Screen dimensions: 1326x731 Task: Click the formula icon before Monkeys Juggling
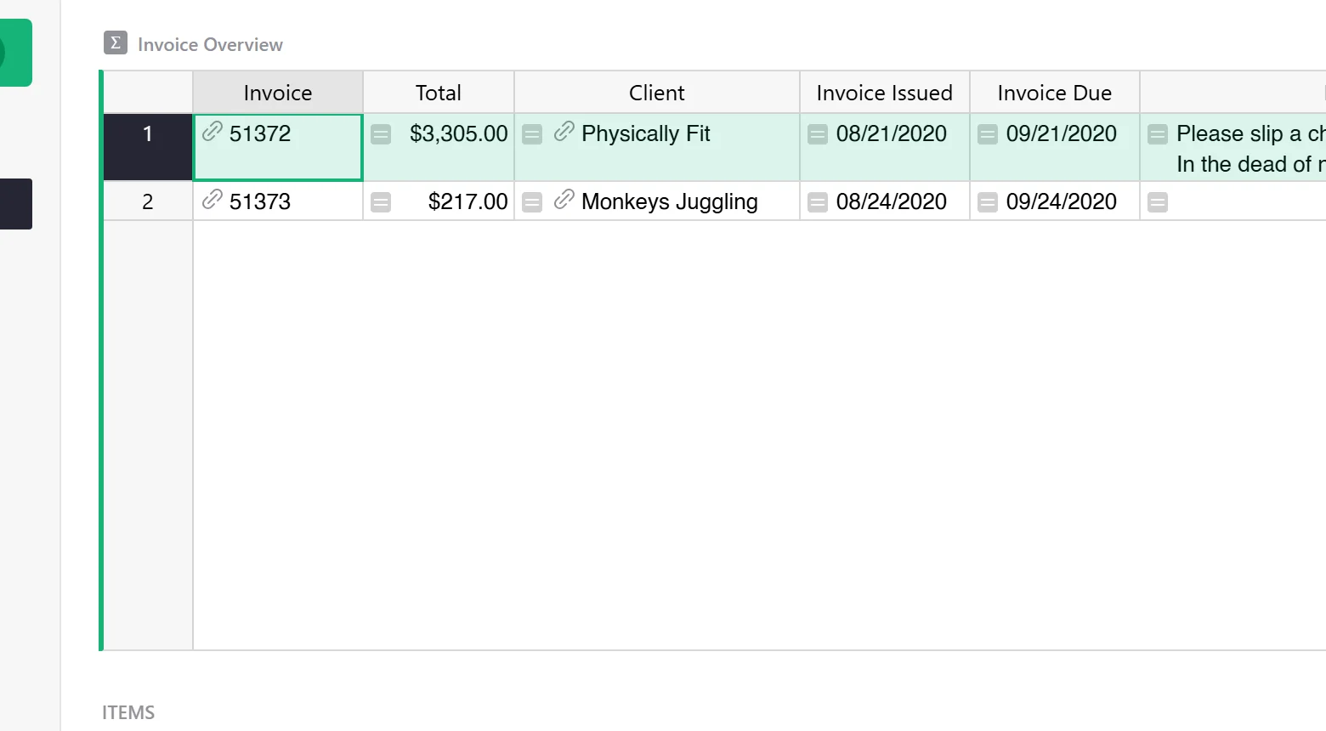(x=532, y=202)
